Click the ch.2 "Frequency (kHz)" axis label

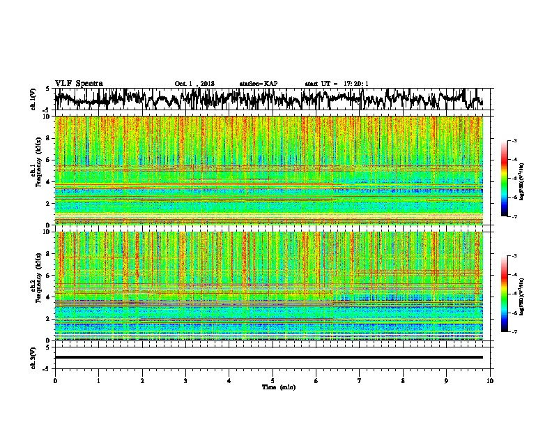pos(39,278)
